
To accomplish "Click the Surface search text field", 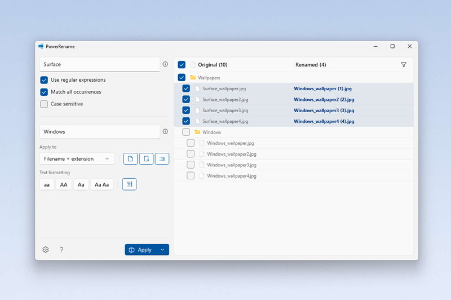I will pyautogui.click(x=99, y=64).
